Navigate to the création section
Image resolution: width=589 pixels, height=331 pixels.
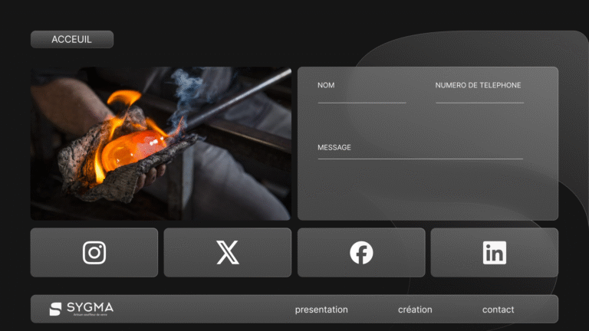pyautogui.click(x=415, y=310)
